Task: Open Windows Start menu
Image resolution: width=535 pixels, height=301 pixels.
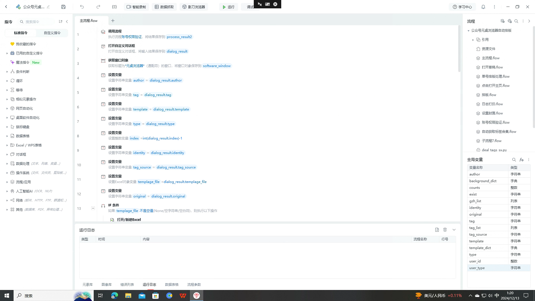Action: click(x=7, y=296)
